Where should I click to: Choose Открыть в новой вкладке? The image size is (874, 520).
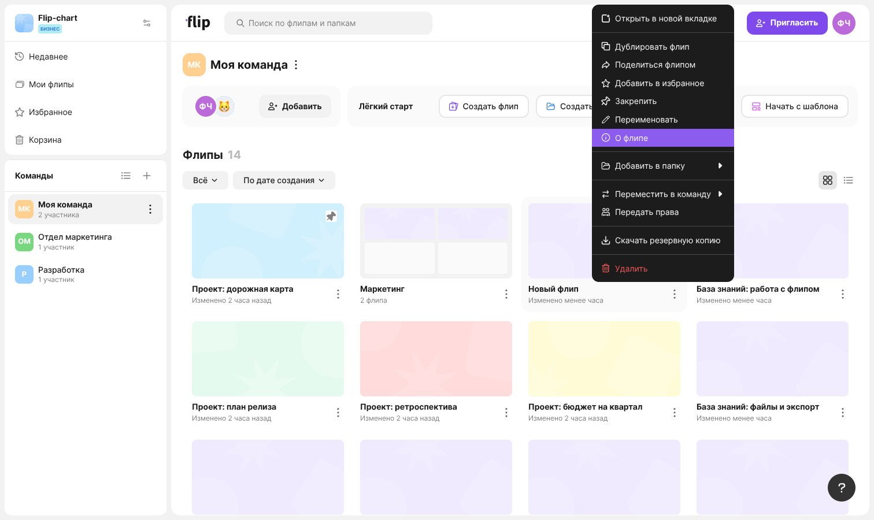pyautogui.click(x=663, y=18)
